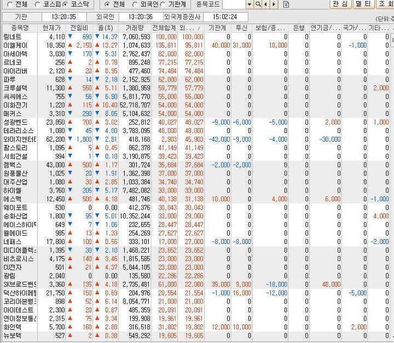Image resolution: width=394 pixels, height=343 pixels.
Task: Click the 기관 time value 13:20:35
Action: tap(64, 17)
